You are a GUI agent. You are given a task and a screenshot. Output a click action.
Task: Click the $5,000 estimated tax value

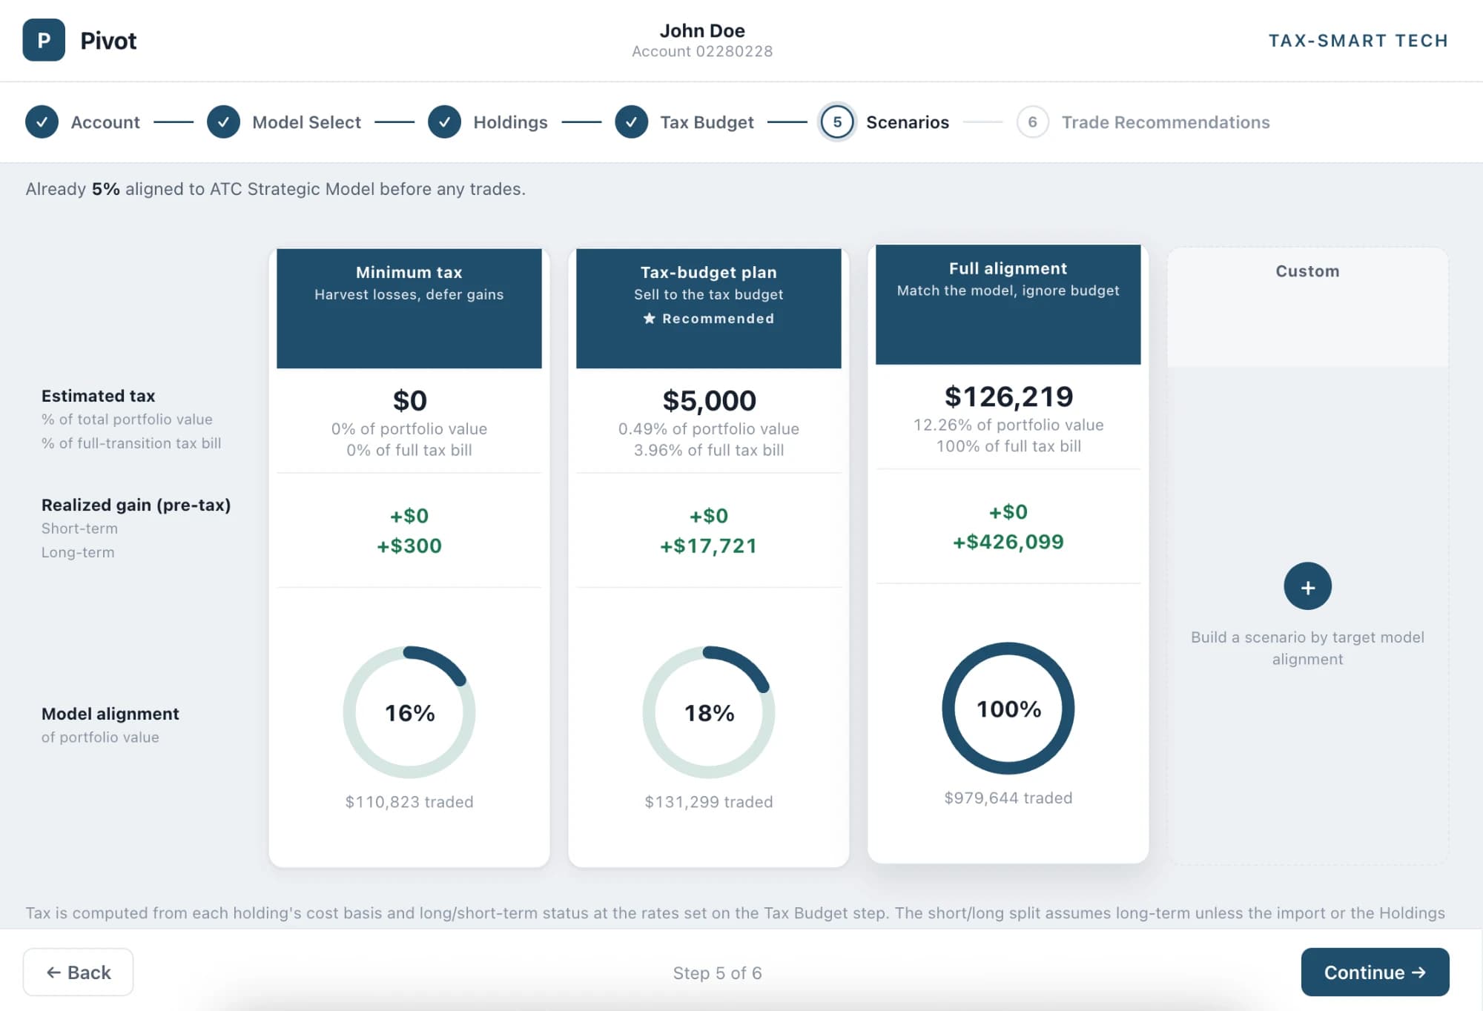click(x=709, y=401)
